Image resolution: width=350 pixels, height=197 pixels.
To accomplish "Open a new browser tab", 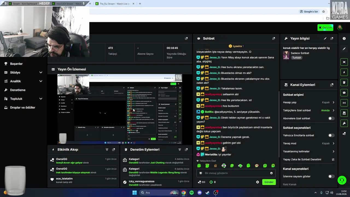I will (140, 4).
